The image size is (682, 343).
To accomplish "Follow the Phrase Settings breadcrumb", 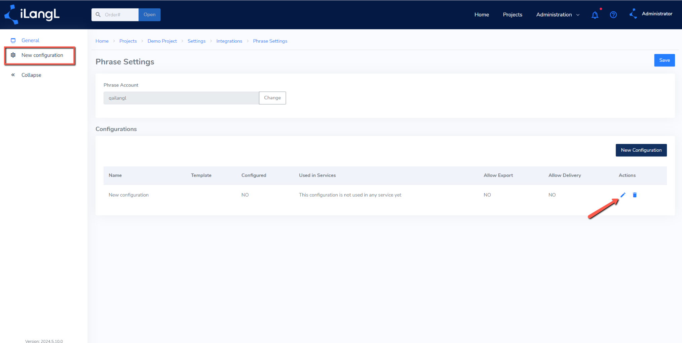I will click(x=270, y=41).
